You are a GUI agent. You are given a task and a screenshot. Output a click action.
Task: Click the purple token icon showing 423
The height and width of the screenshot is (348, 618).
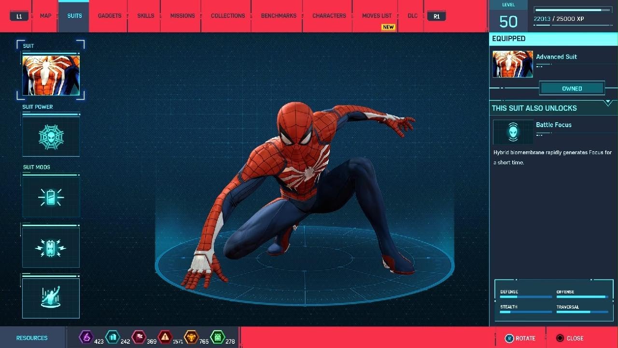[x=86, y=336]
